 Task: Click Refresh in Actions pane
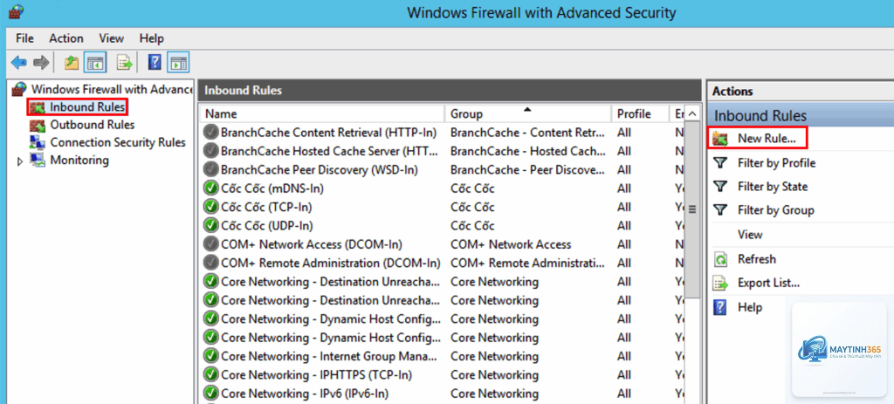757,259
